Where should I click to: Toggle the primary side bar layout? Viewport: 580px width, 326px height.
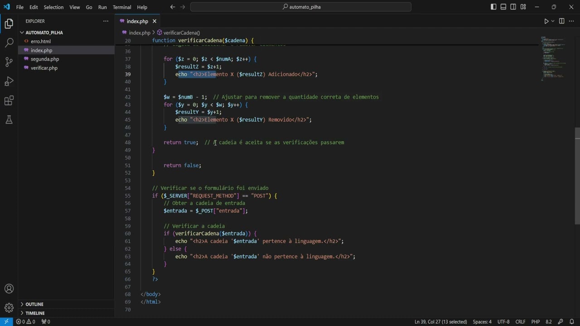coord(493,7)
